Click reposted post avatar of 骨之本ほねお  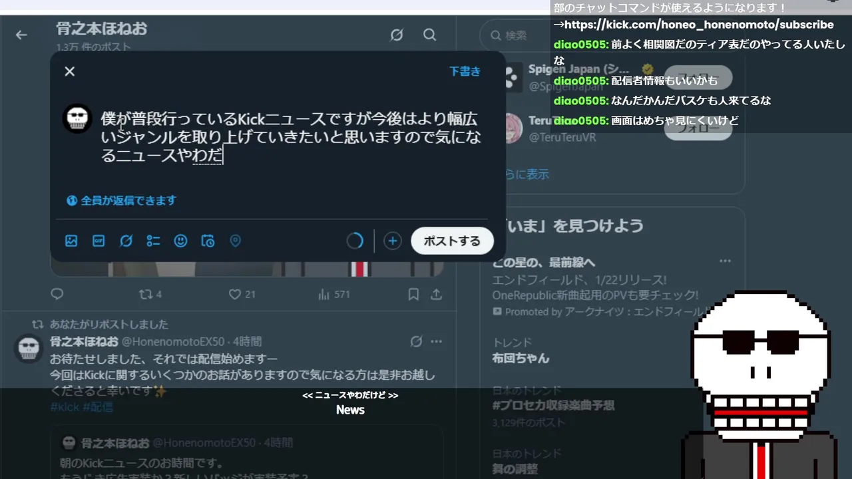[29, 349]
